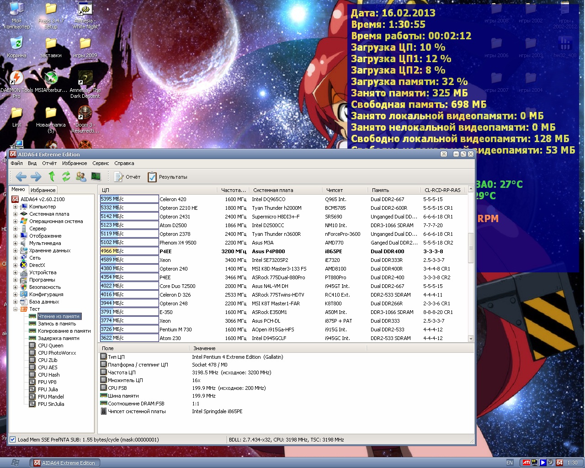Screen dimensions: 585x468
Task: Open the CPU ZLib benchmark
Action: click(48, 360)
